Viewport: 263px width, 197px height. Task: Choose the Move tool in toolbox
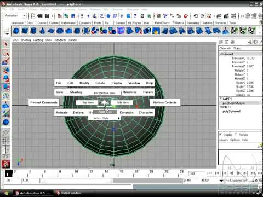click(6, 70)
